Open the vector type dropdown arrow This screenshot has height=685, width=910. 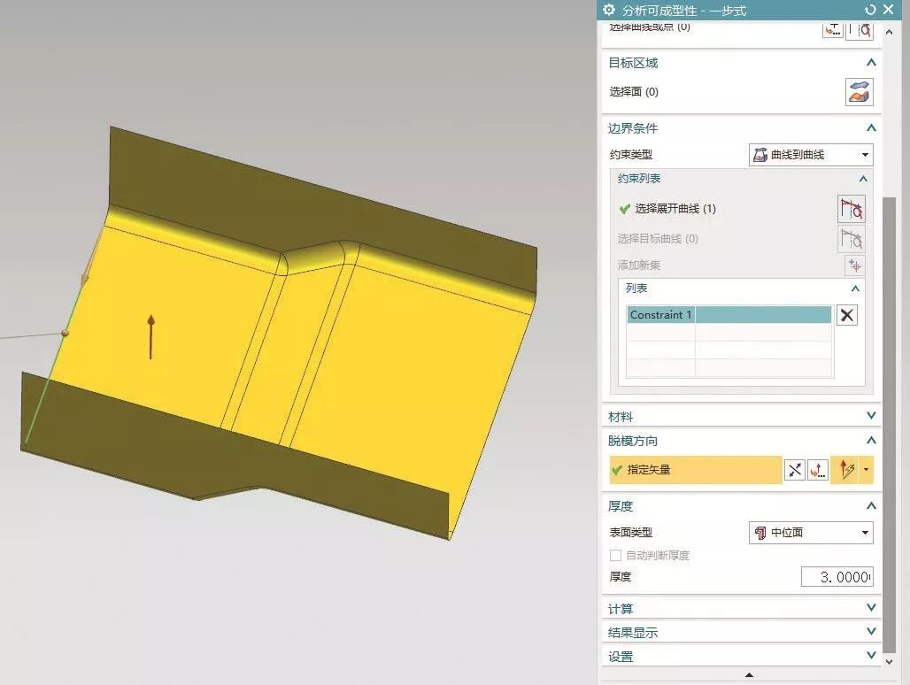[867, 470]
